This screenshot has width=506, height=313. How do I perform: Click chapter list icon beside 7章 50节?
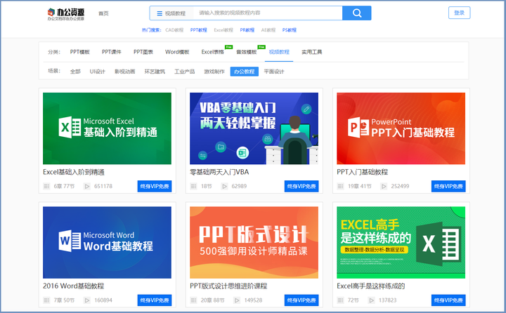pos(46,300)
